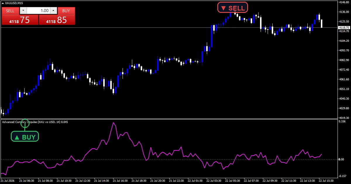This screenshot has width=351, height=184.
Task: Increase volume with the up arrow
Action: point(53,11)
